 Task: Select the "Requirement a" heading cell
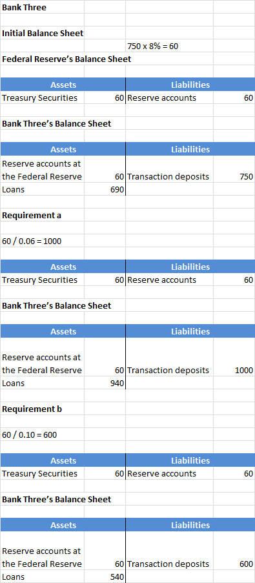click(42, 215)
